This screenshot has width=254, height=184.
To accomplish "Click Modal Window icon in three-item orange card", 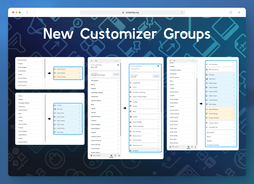I will click(55, 69).
